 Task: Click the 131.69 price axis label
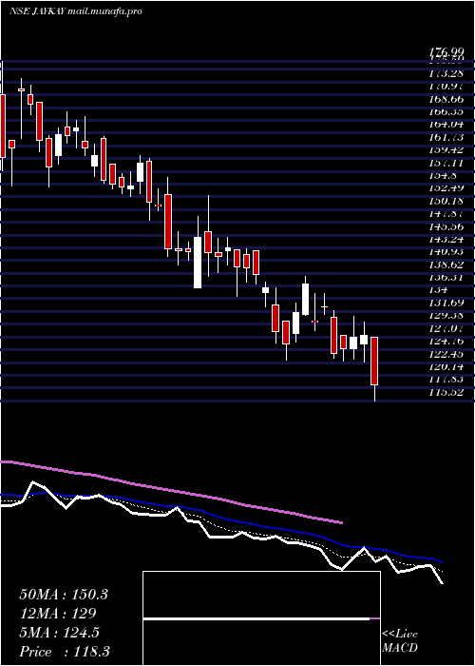coord(446,303)
